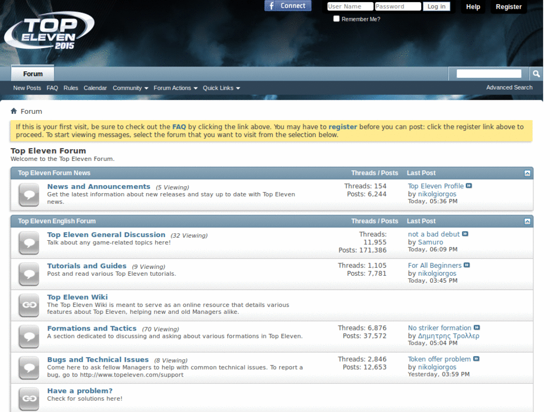This screenshot has height=412, width=550.
Task: Open FAQ in the navigation bar
Action: point(52,88)
